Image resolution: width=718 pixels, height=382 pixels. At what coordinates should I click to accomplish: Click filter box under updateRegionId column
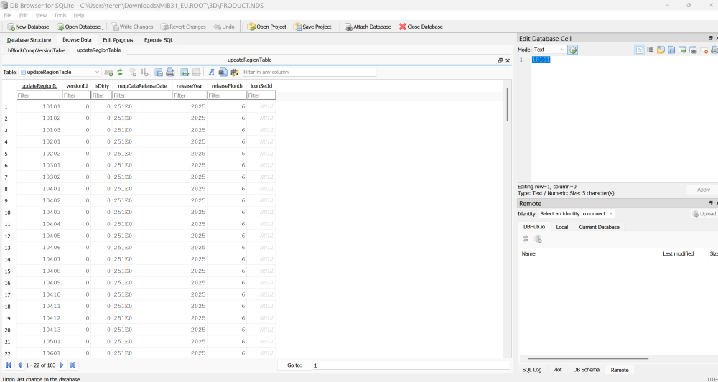(x=39, y=95)
